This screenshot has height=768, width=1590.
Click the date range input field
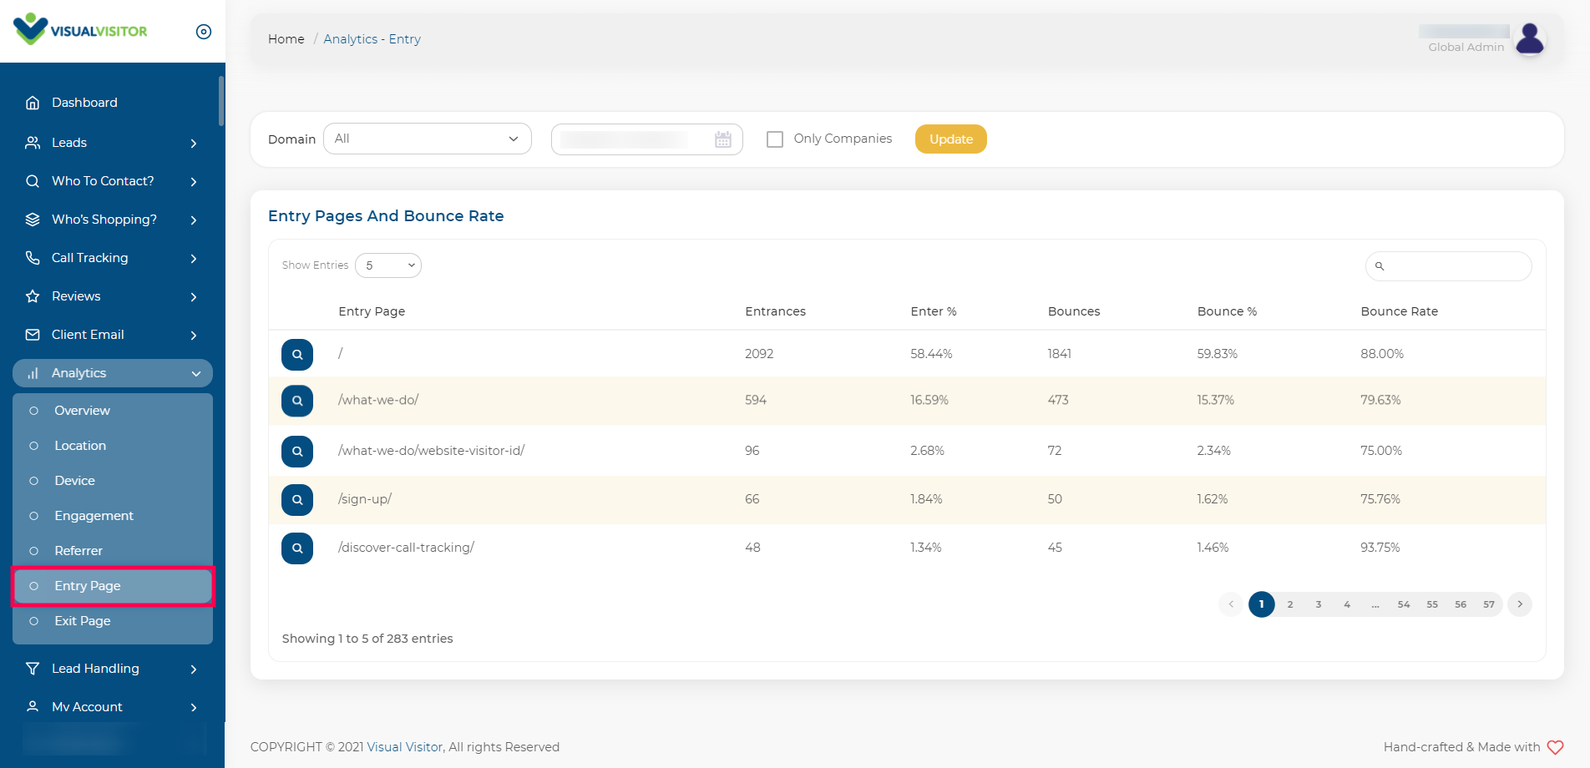(647, 139)
